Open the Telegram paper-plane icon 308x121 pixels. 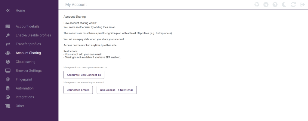click(266, 4)
